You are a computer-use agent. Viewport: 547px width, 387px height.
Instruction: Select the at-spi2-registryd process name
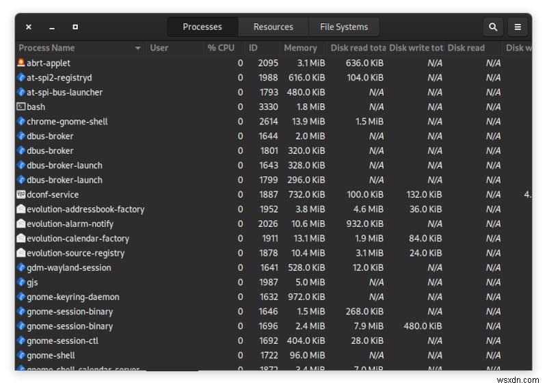pyautogui.click(x=59, y=78)
